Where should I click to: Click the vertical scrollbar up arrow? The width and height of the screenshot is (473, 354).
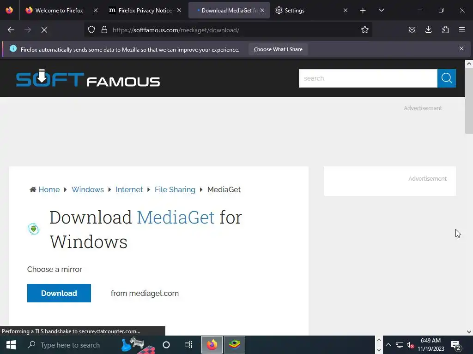[469, 64]
